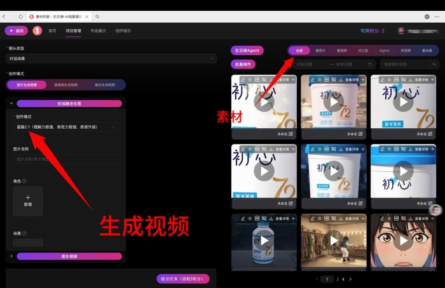Click the star favorite icon on first video
445x288 pixels.
pyautogui.click(x=250, y=80)
